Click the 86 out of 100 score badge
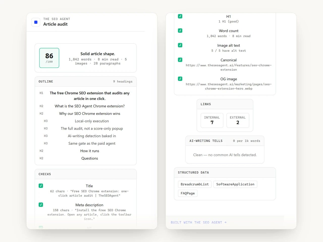Viewport: 323px width, 242px height. (49, 58)
